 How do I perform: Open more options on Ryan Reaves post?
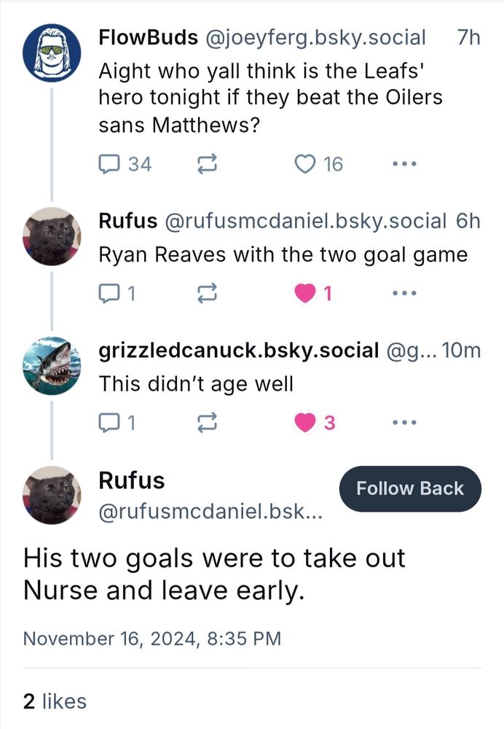403,294
